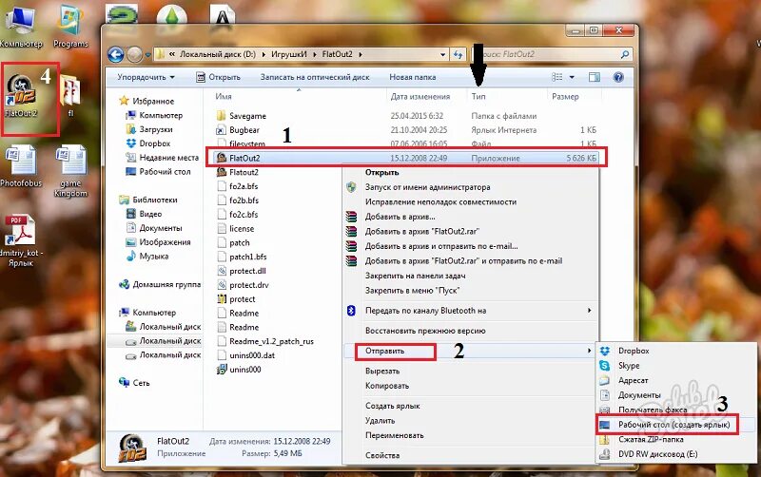Open Explorer help question mark icon

[618, 77]
